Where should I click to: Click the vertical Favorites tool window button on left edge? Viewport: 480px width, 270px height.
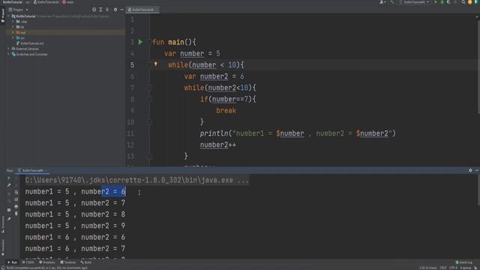(3, 247)
